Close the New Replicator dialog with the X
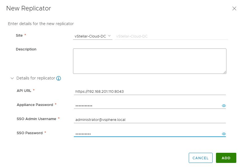242x168 pixels. point(234,8)
